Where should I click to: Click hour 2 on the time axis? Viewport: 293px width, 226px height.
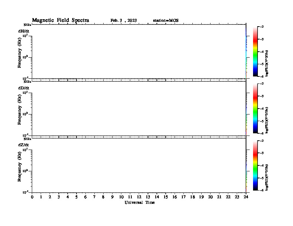click(x=50, y=197)
